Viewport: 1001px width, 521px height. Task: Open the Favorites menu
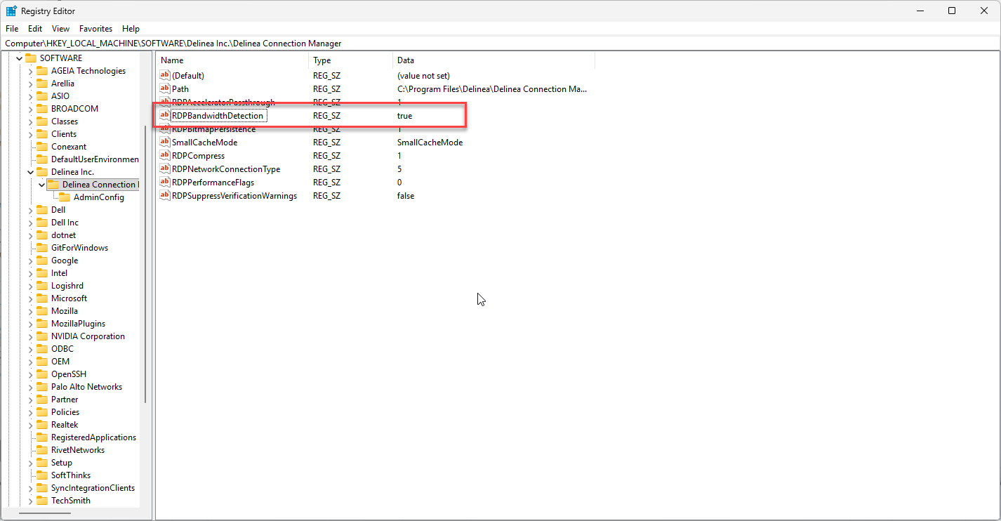[x=95, y=29]
